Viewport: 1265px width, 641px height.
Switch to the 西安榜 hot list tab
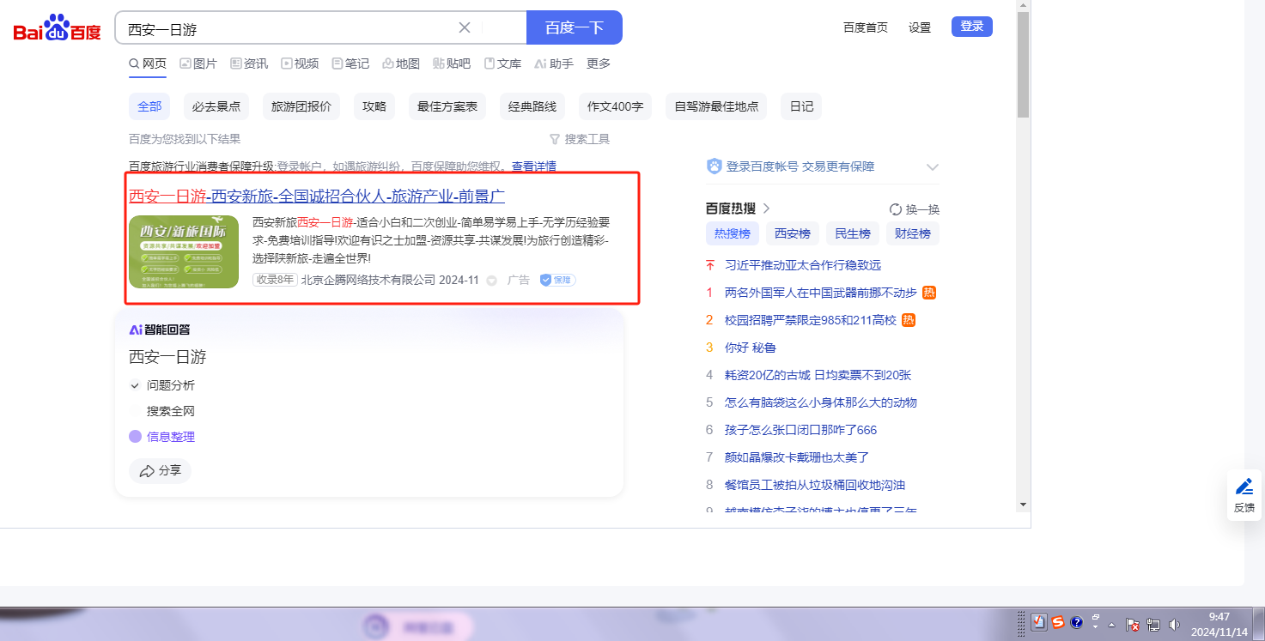point(792,233)
